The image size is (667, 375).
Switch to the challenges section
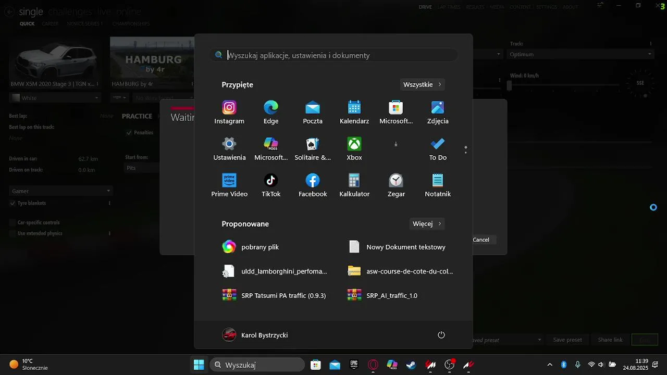70,12
